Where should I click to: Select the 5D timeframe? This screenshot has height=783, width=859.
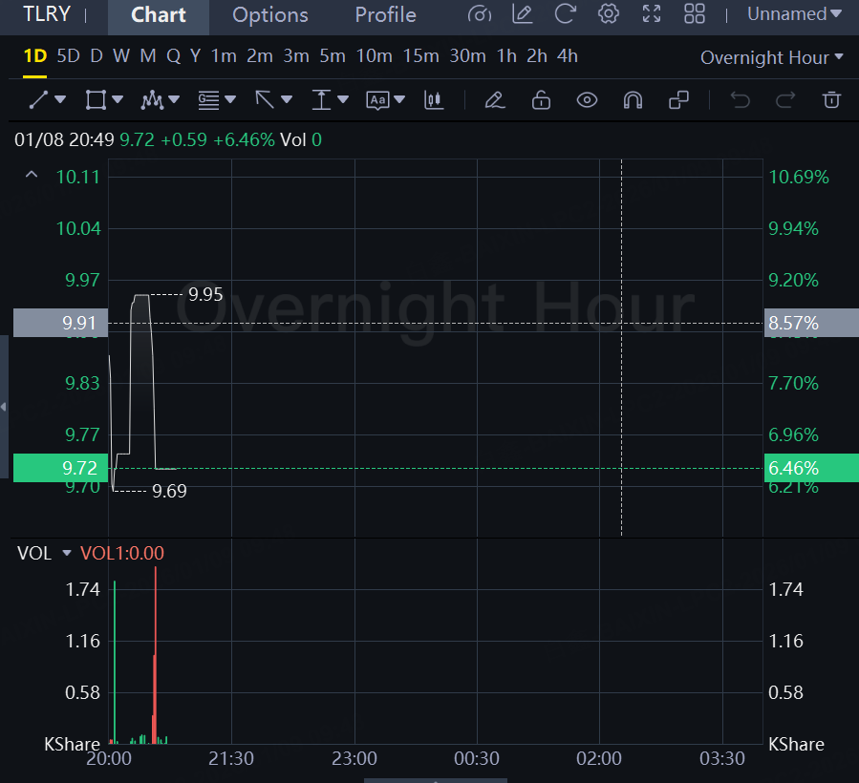point(69,56)
